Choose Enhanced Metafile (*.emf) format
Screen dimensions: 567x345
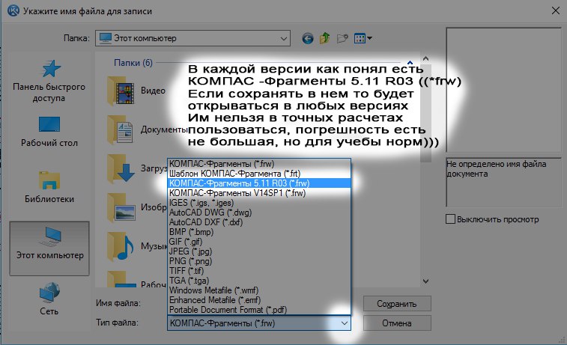(259, 300)
